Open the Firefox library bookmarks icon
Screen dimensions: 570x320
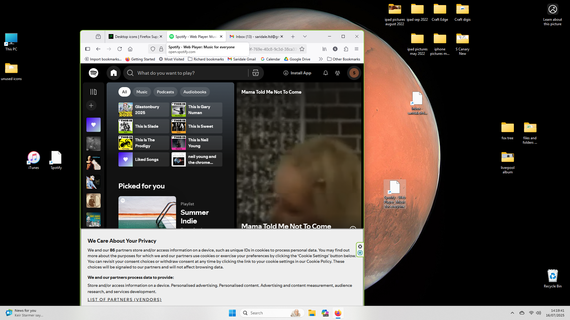coord(324,49)
